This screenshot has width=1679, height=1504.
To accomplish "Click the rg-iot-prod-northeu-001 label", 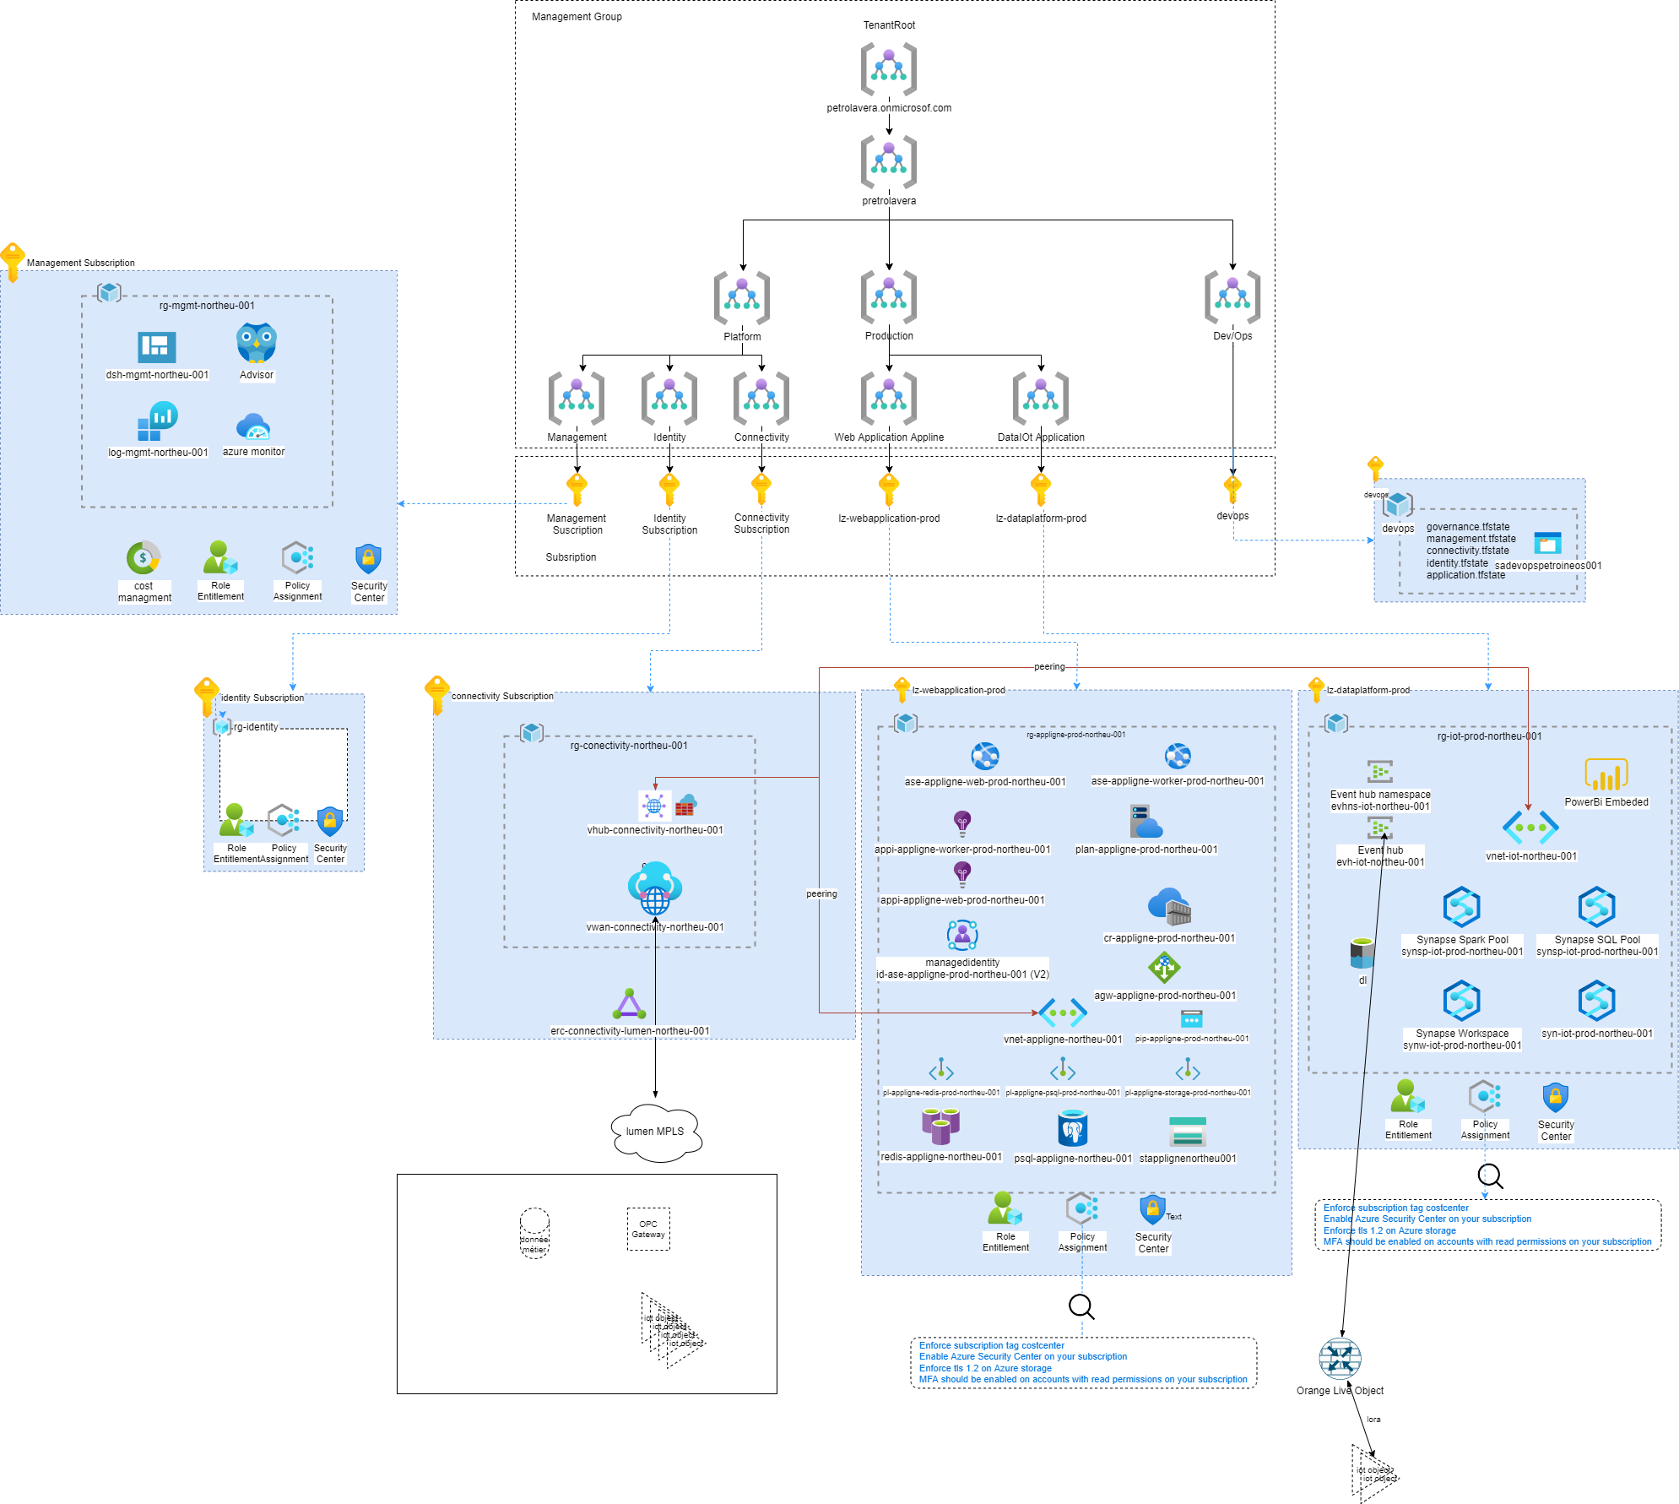I will [1489, 736].
